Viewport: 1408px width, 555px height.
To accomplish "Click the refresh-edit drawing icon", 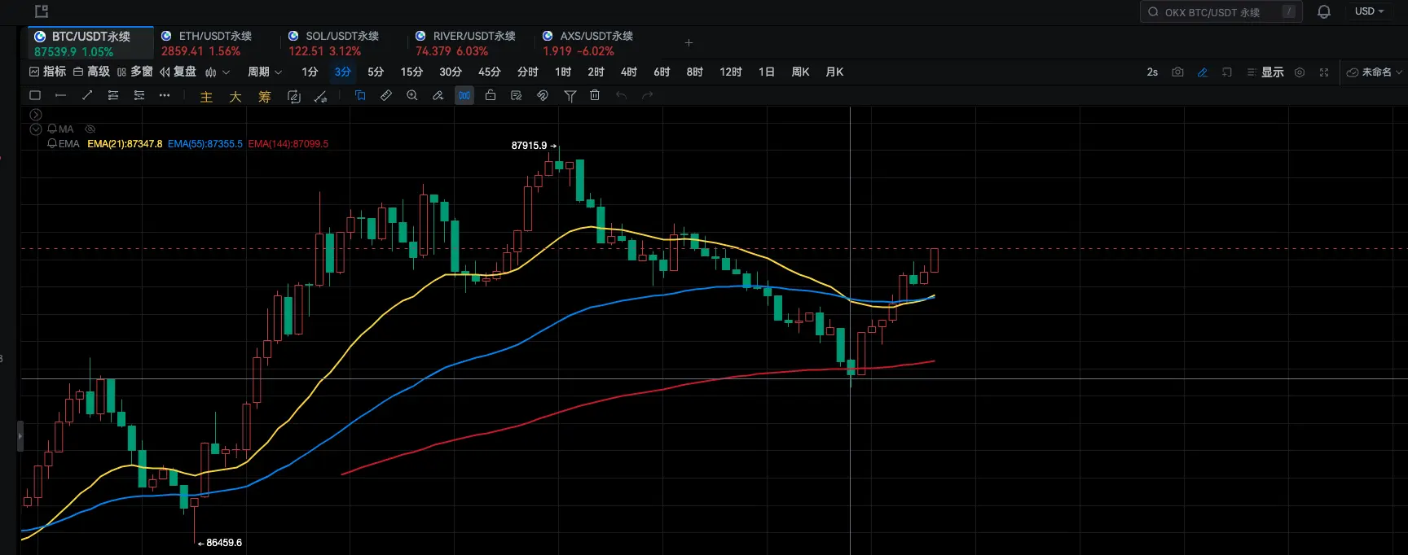I will coord(294,97).
